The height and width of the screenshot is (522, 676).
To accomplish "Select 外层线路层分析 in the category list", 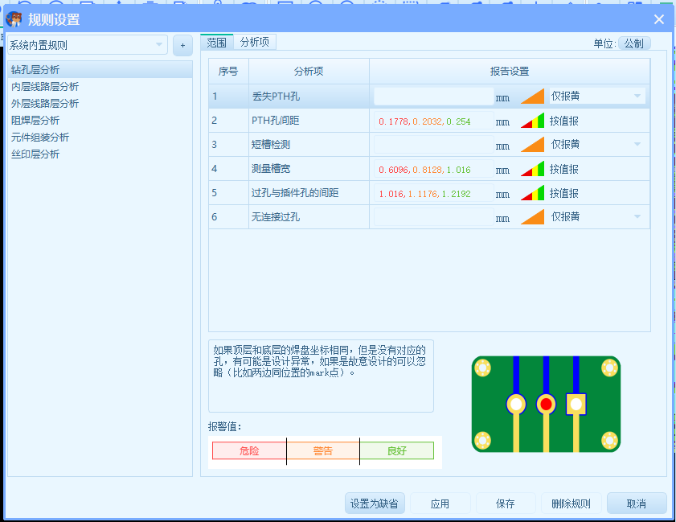I will [100, 104].
